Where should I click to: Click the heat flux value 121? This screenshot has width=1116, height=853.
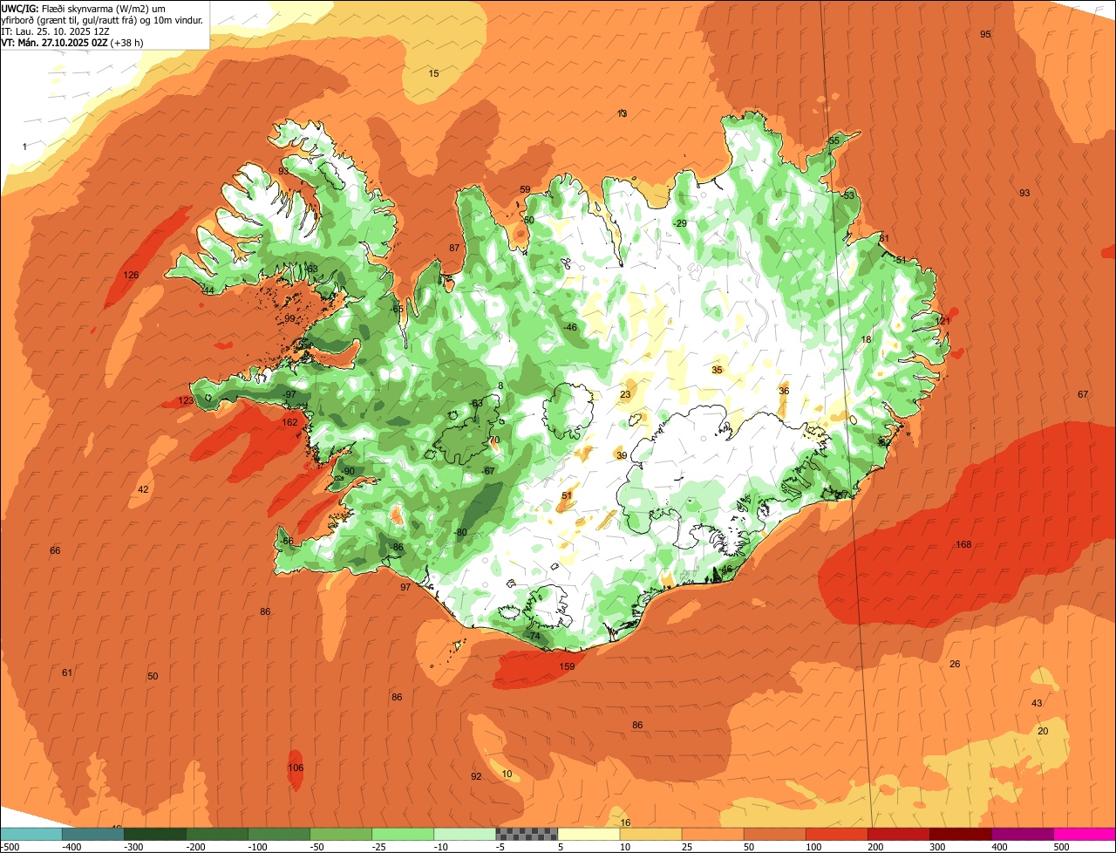pos(943,322)
